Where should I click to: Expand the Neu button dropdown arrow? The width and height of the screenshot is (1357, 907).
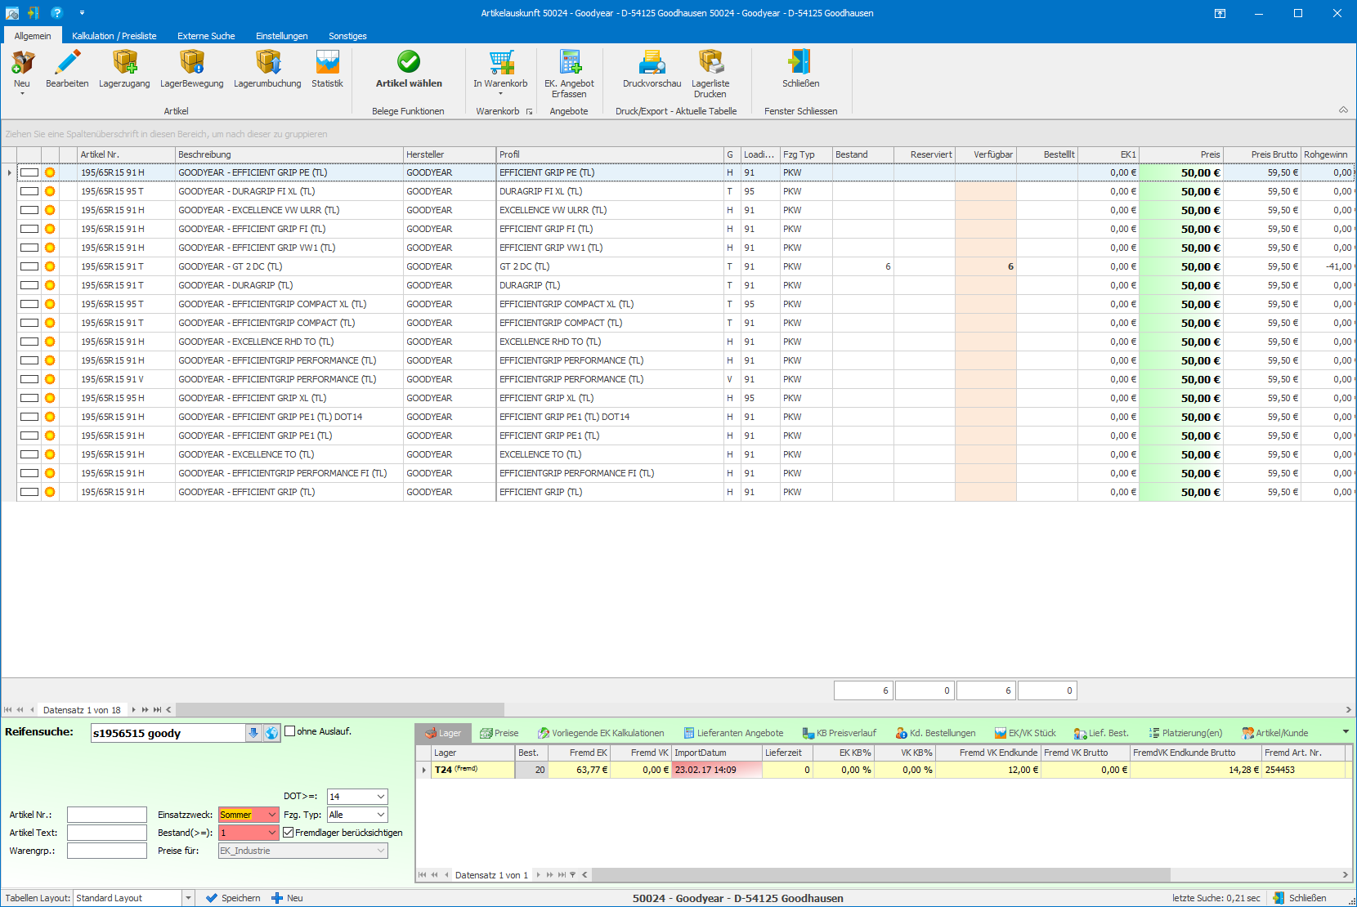(x=22, y=94)
